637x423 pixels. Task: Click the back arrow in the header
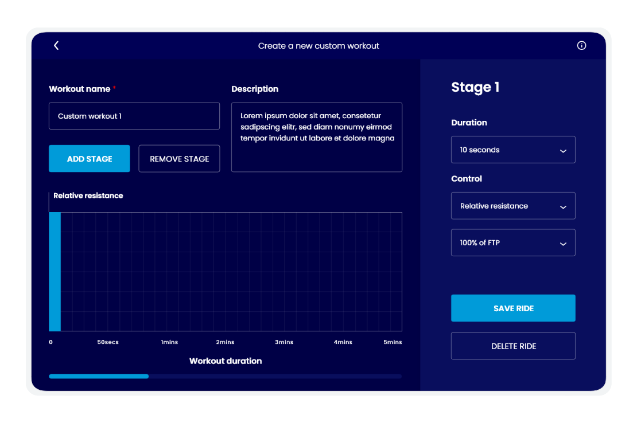coord(56,46)
